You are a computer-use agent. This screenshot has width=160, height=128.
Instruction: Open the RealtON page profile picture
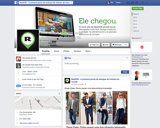click(x=28, y=41)
